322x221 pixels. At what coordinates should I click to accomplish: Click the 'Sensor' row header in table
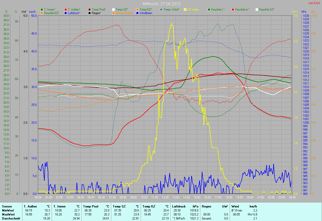7,206
